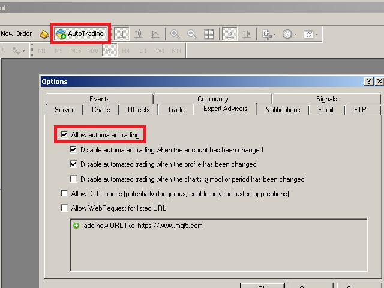This screenshot has height=288, width=384.
Task: Select the Expert Advisors tab
Action: (226, 109)
